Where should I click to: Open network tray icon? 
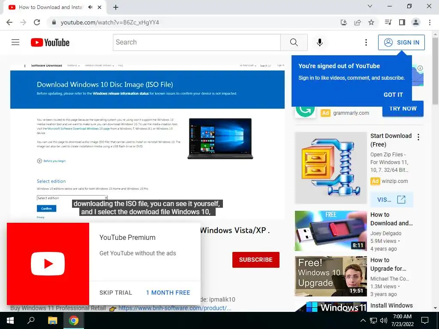[373, 320]
